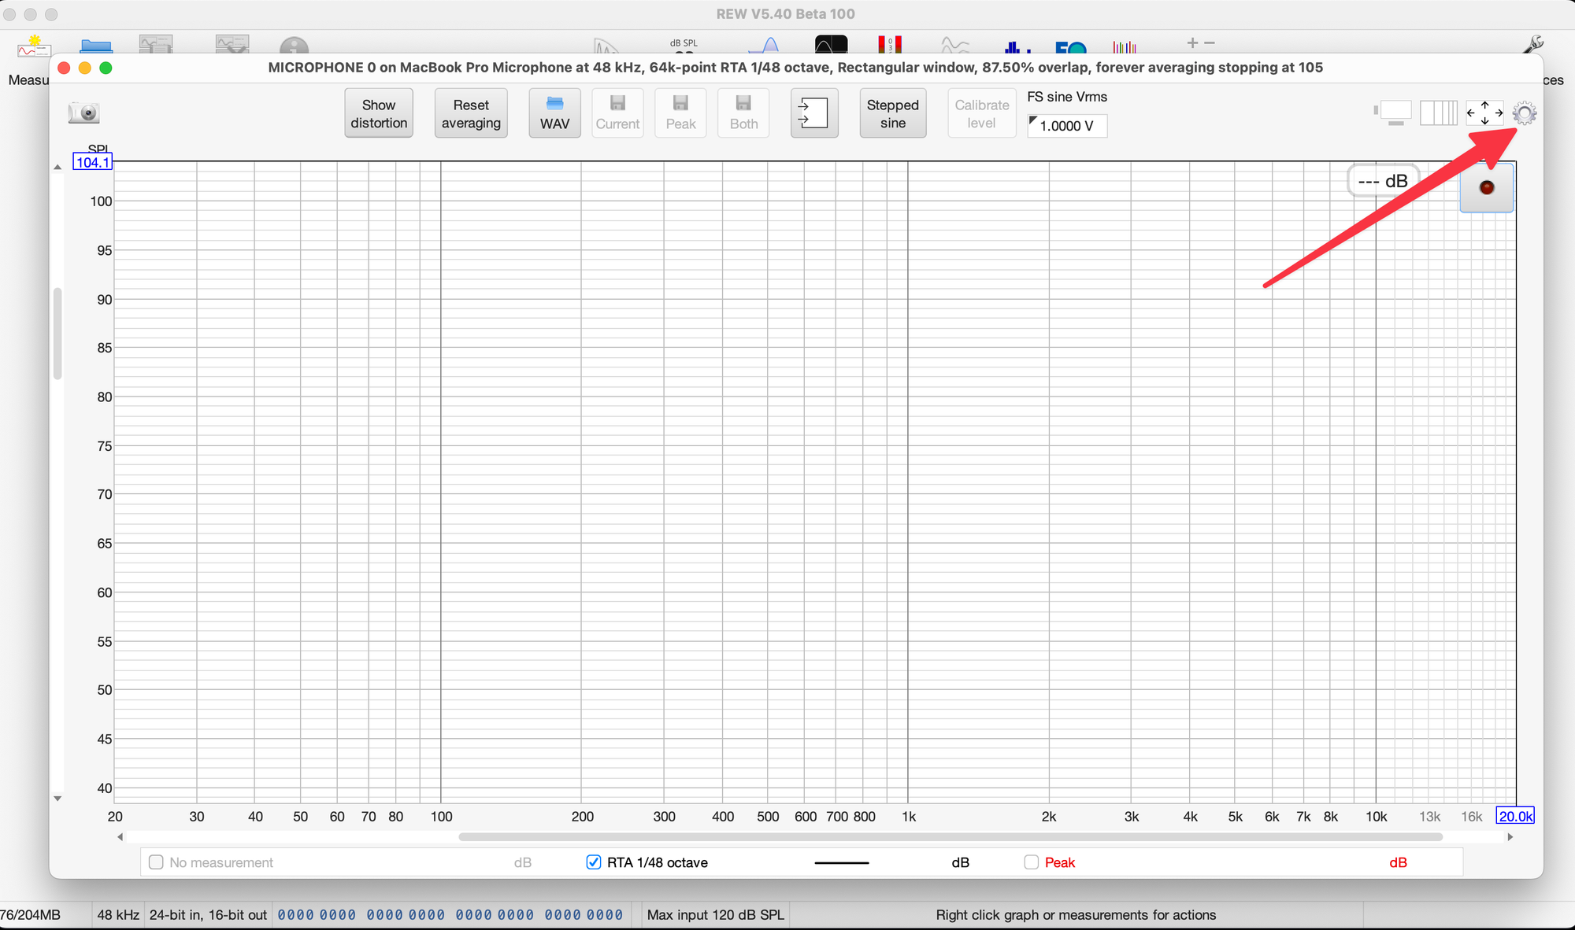The width and height of the screenshot is (1575, 930).
Task: Tick the No measurement checkbox
Action: click(x=156, y=862)
